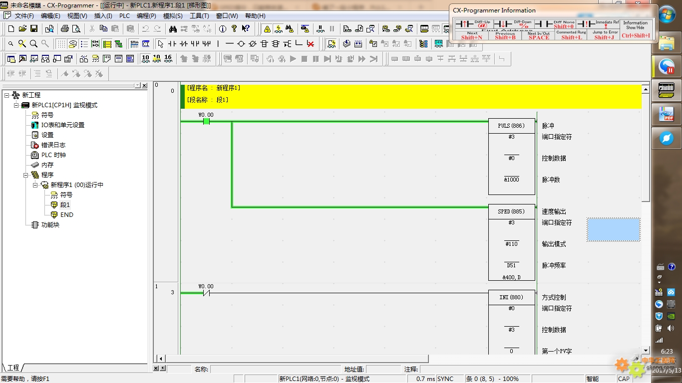Open the 模拟(S) menu

coord(173,15)
